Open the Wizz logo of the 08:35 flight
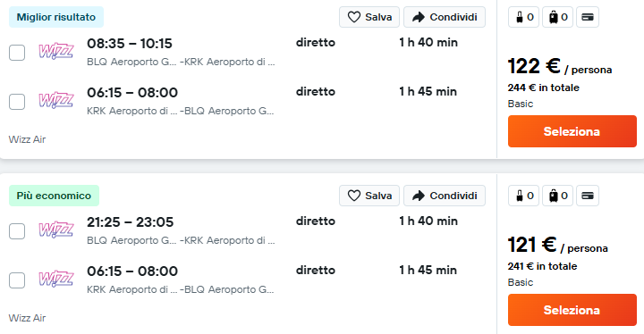Image resolution: width=644 pixels, height=334 pixels. [x=56, y=51]
